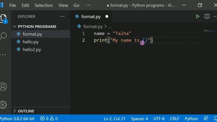This screenshot has height=122, width=217.
Task: Switch to the format.py editor tab
Action: 91,17
